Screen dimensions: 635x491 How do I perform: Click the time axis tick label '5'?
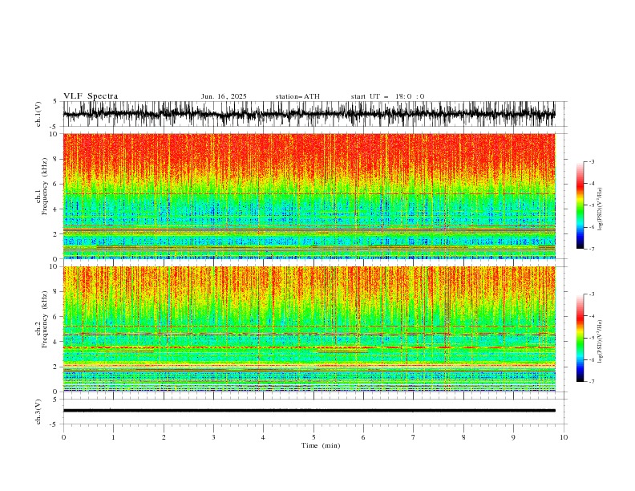pyautogui.click(x=313, y=437)
